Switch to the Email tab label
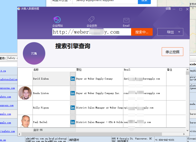196x142 pixels. [x=126, y=26]
